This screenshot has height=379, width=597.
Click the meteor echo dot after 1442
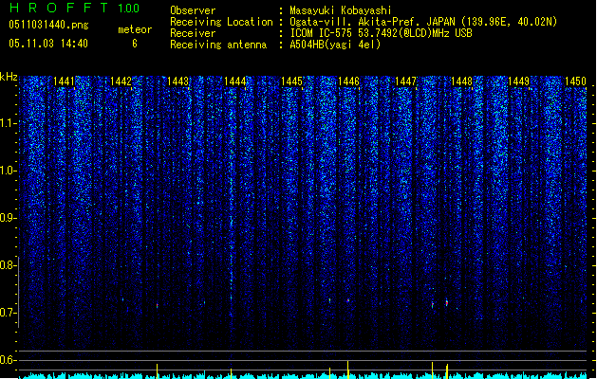point(158,305)
